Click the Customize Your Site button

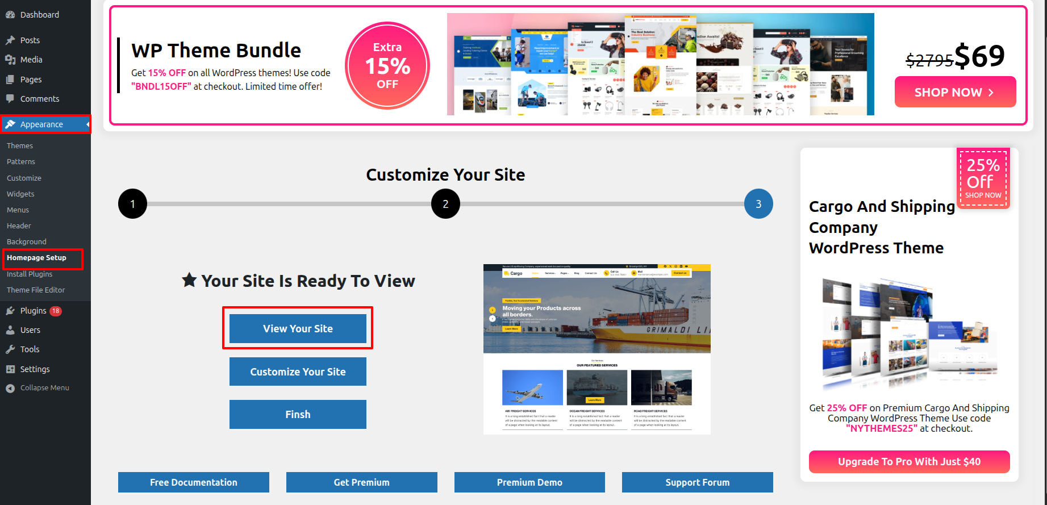(x=298, y=372)
